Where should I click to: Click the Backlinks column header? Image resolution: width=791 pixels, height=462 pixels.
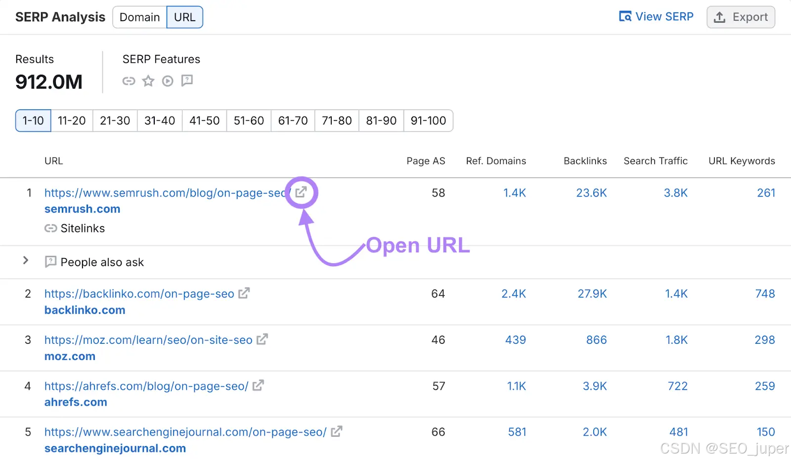click(585, 161)
